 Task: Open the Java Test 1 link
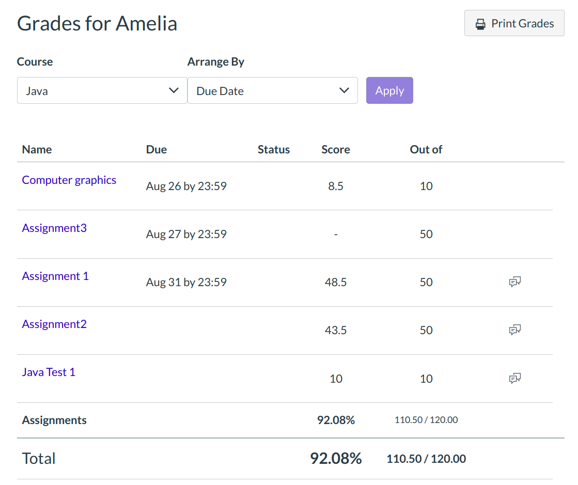pos(49,372)
